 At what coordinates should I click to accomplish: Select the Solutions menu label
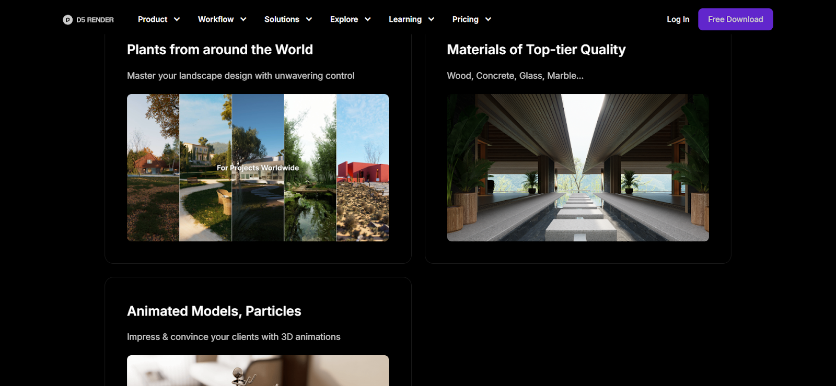[282, 19]
